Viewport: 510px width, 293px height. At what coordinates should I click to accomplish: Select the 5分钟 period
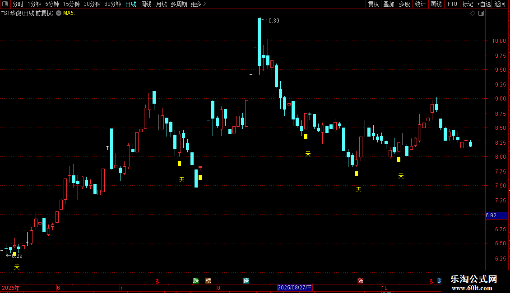[x=52, y=4]
